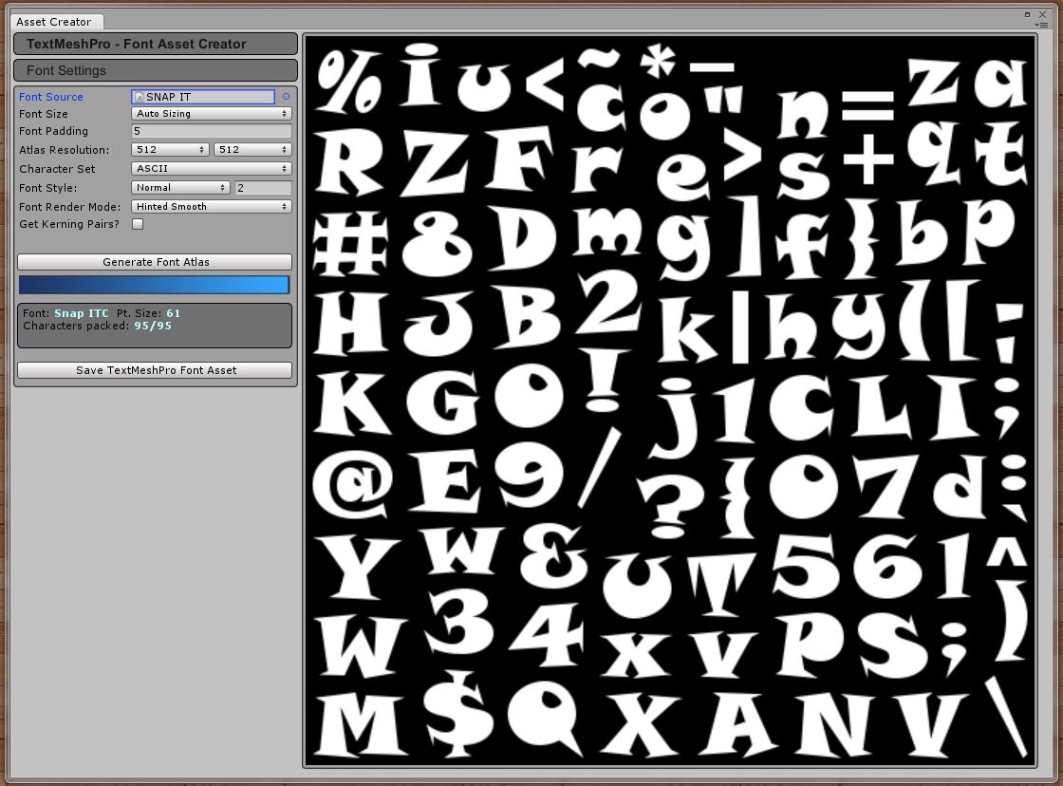Open the second Atlas Resolution 512 dropdown
Screen dimensions: 1063x786
click(x=252, y=149)
